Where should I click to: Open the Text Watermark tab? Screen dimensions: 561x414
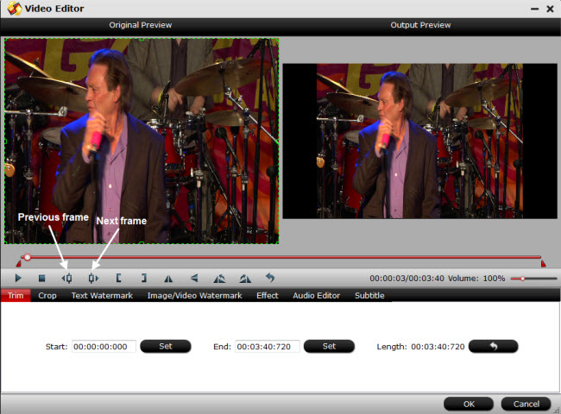coord(102,296)
